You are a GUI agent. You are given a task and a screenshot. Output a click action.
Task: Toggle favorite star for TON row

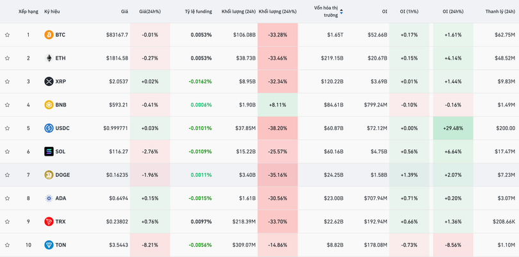(7, 245)
